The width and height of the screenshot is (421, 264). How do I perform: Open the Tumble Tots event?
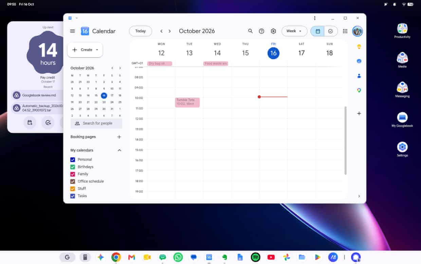[187, 102]
